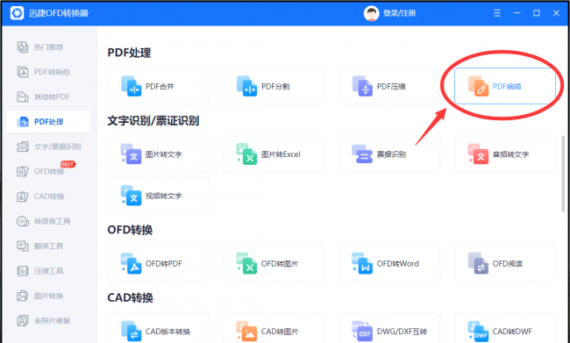Click the HOT badge beside OFD转换
The width and height of the screenshot is (570, 343).
click(x=68, y=164)
